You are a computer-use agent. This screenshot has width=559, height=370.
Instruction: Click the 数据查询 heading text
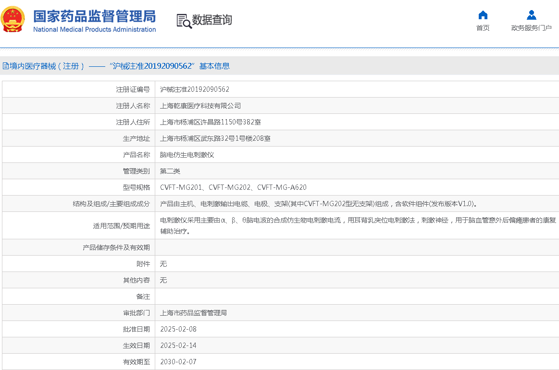(212, 20)
